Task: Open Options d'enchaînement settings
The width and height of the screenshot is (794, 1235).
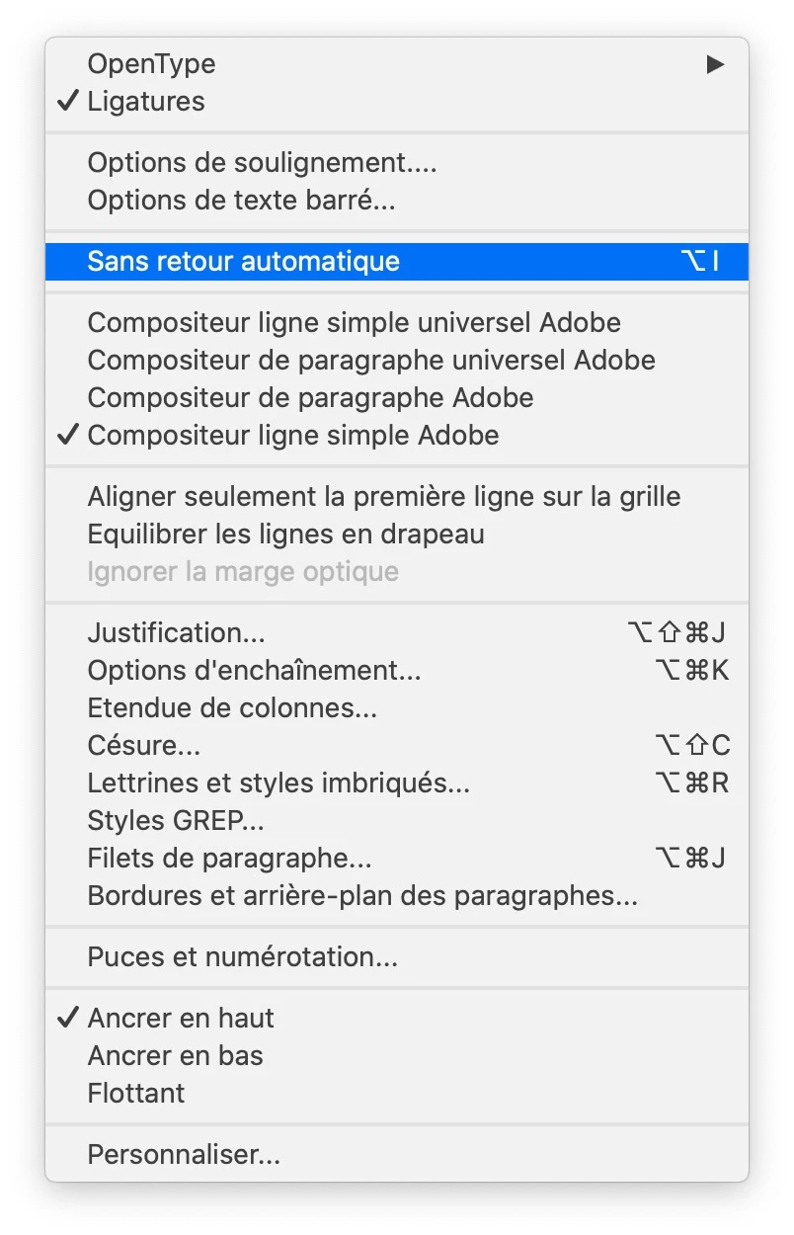Action: click(x=254, y=671)
